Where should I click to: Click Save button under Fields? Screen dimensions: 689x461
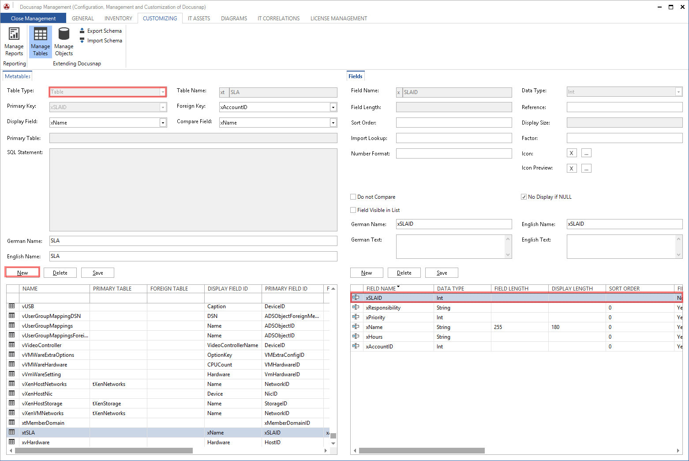point(442,272)
